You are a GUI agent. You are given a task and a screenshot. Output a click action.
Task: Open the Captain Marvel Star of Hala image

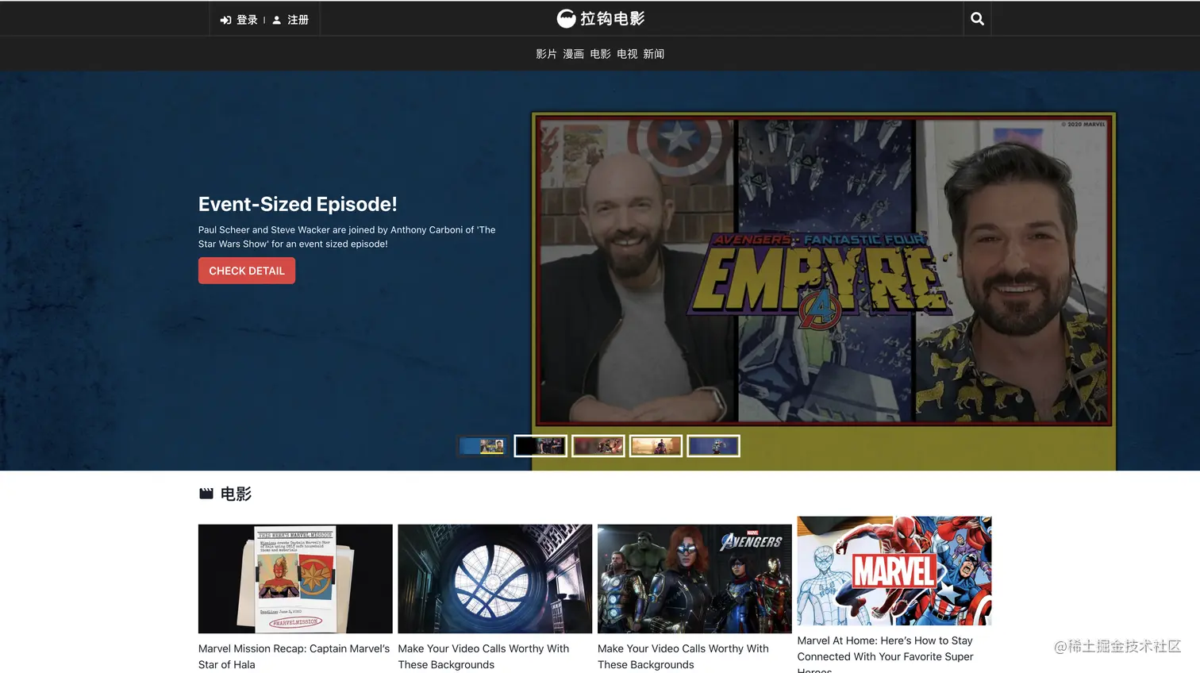click(x=295, y=579)
